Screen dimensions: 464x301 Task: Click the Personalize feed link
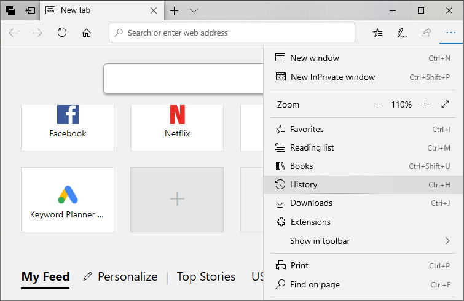[120, 276]
